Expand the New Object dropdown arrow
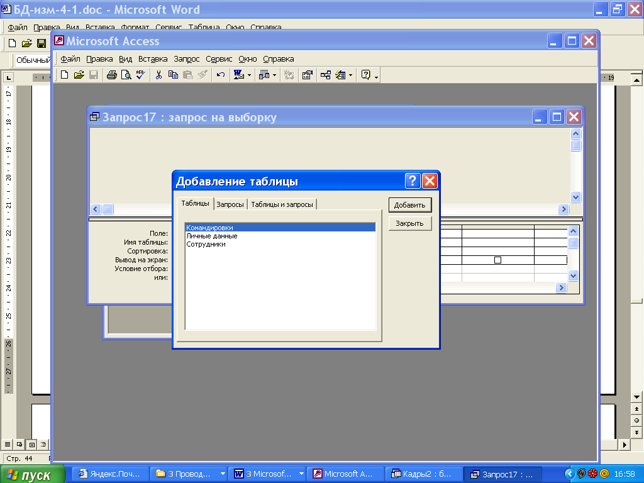The height and width of the screenshot is (483, 644). (350, 75)
